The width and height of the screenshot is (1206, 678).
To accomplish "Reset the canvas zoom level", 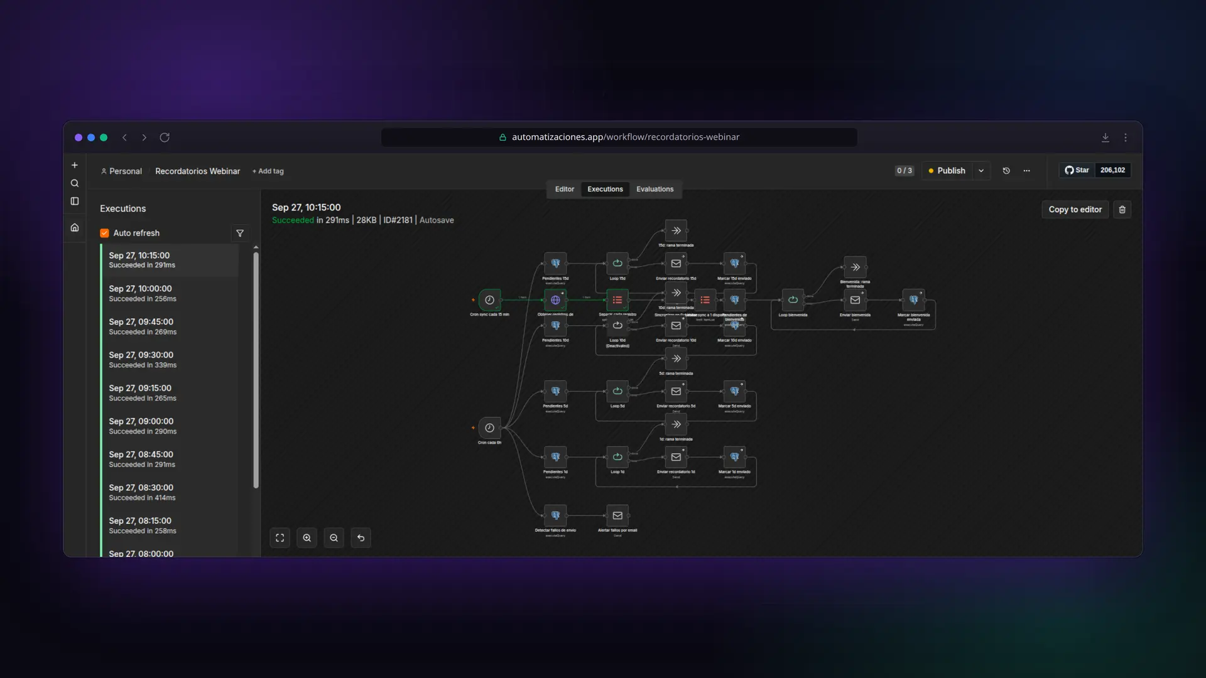I will click(361, 538).
